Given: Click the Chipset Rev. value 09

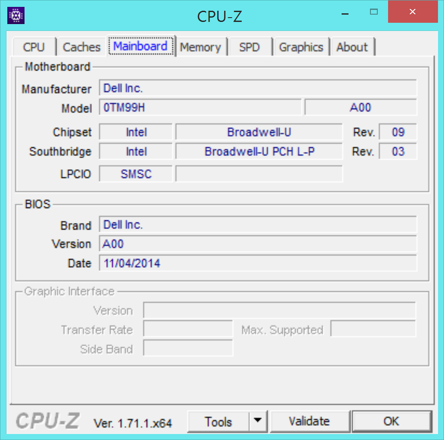Looking at the screenshot, I should click(x=398, y=132).
